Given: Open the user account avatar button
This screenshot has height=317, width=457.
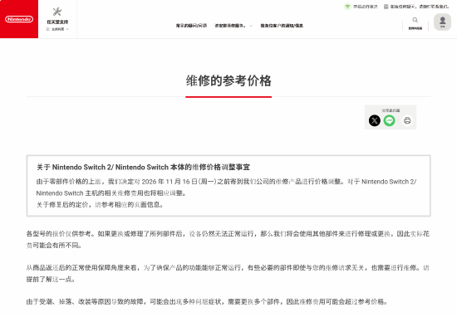Looking at the screenshot, I should (442, 22).
